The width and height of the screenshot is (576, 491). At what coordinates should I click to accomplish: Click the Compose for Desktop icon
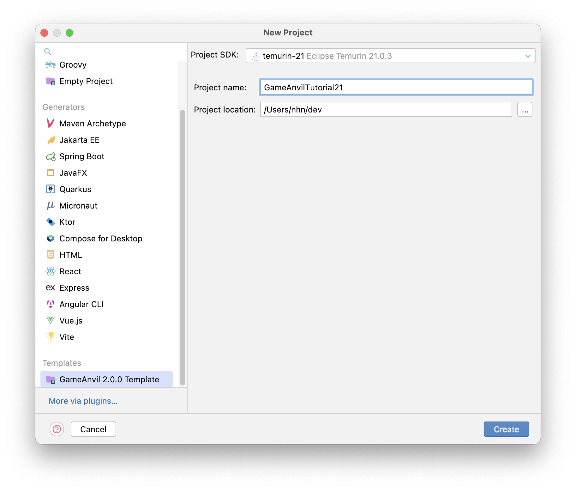[x=51, y=238]
